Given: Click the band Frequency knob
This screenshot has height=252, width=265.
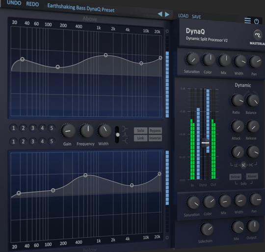Looking at the screenshot, I should coord(87,130).
